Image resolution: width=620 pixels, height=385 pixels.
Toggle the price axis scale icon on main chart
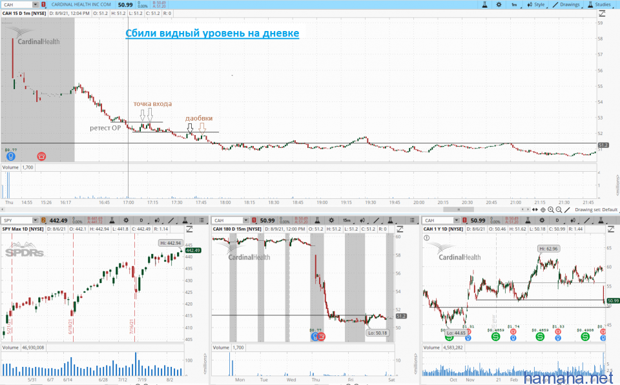click(602, 14)
